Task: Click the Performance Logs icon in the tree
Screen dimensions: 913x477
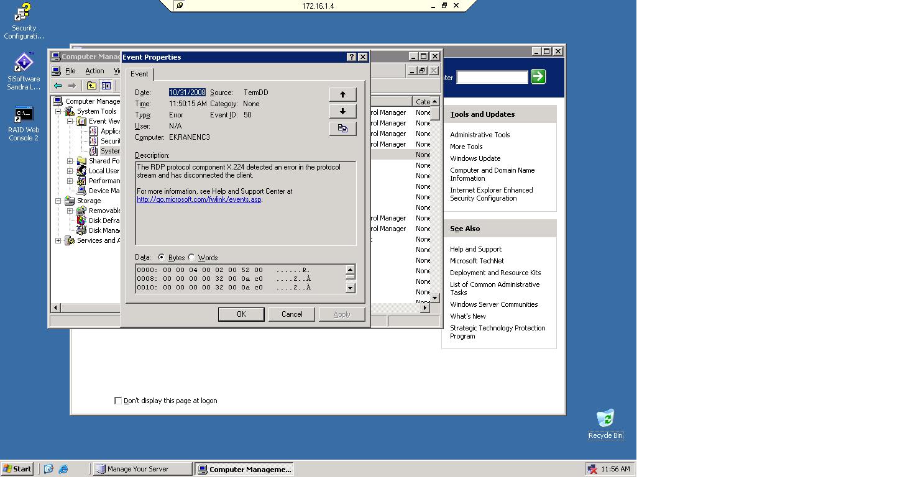Action: click(81, 181)
